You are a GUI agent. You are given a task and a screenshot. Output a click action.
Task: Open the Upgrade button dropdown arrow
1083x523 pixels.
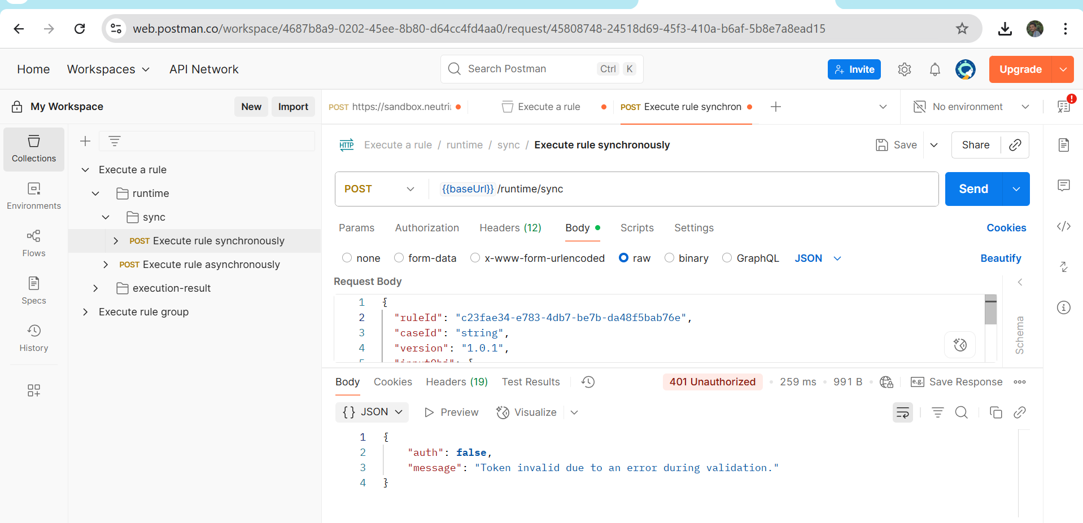point(1063,69)
